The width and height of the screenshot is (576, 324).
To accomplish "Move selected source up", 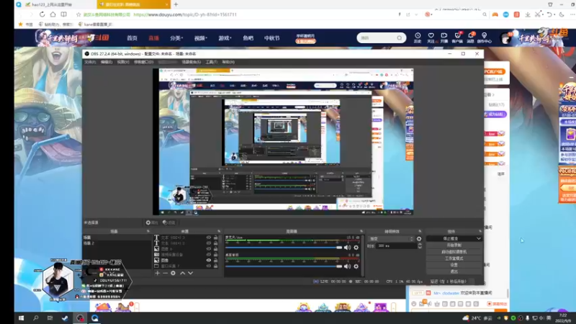I will tap(183, 273).
